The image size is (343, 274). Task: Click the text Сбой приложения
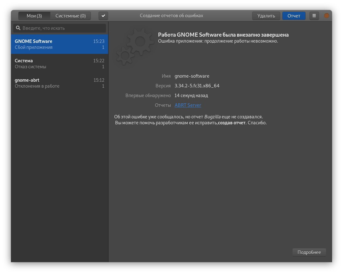(x=34, y=47)
